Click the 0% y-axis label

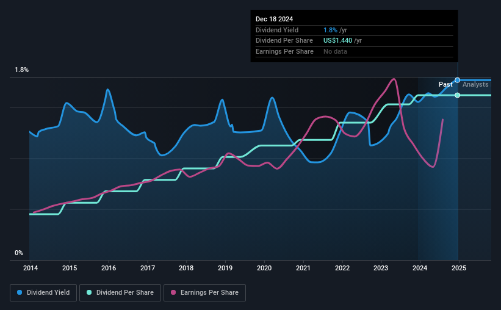19,253
